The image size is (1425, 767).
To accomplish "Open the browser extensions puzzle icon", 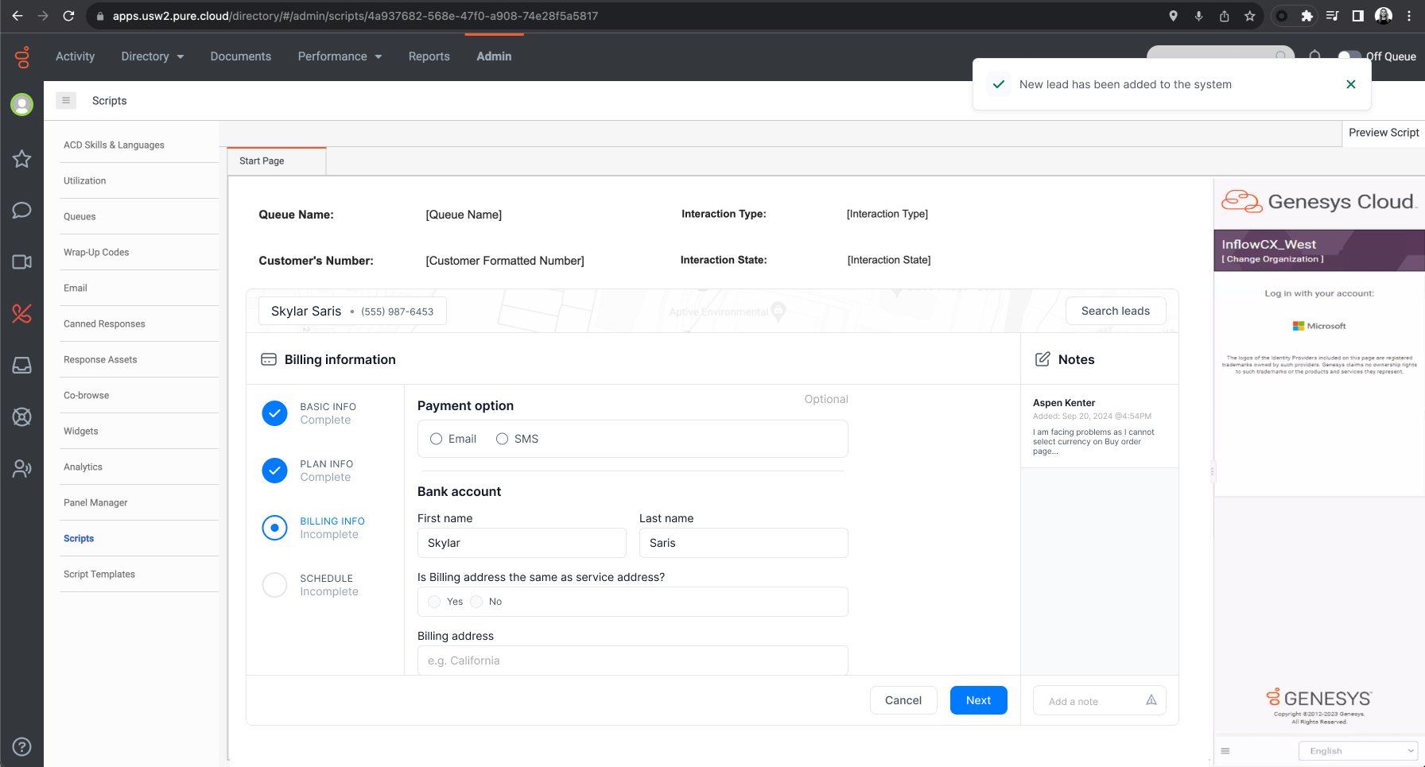I will click(1307, 16).
